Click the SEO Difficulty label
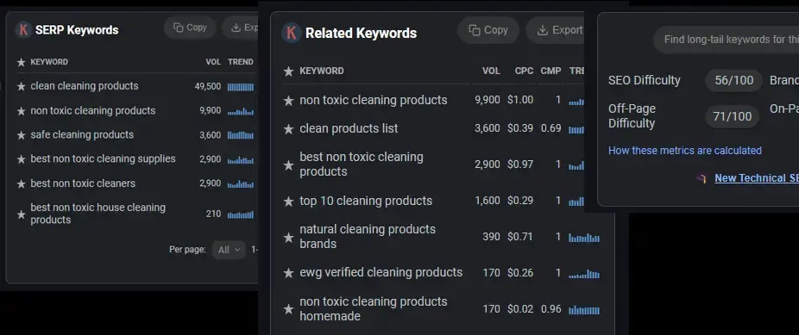Image resolution: width=799 pixels, height=335 pixels. coord(644,80)
